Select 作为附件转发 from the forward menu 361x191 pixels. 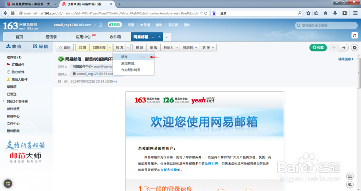pos(134,70)
